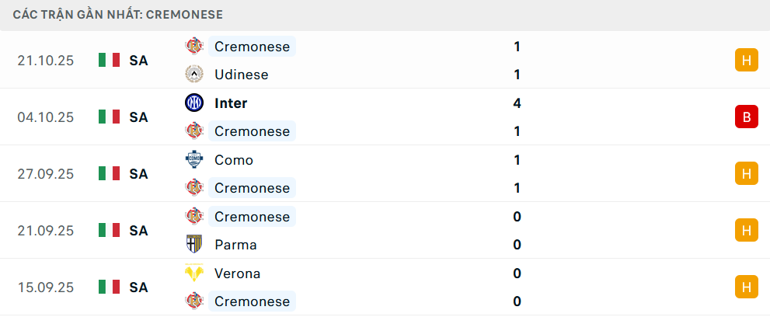Click the Inter club logo
Image resolution: width=770 pixels, height=317 pixels.
193,103
